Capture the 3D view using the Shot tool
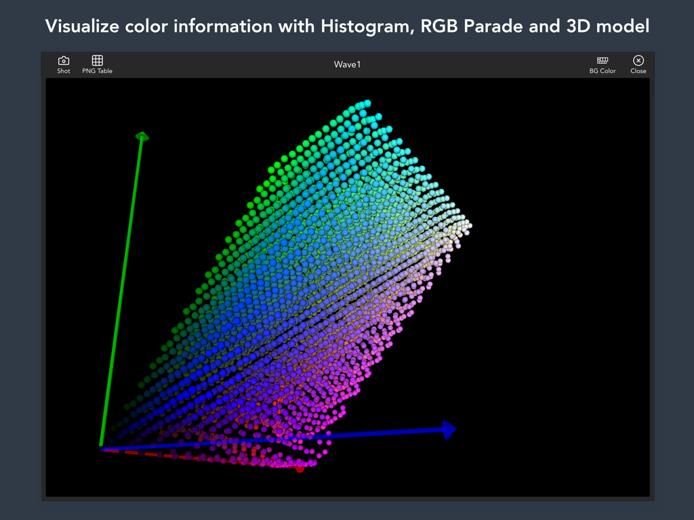This screenshot has width=694, height=520. (63, 64)
